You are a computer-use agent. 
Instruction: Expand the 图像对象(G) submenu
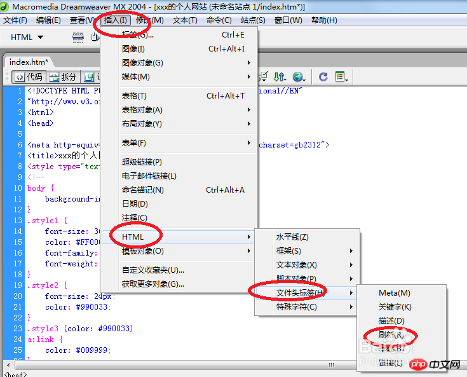[179, 63]
